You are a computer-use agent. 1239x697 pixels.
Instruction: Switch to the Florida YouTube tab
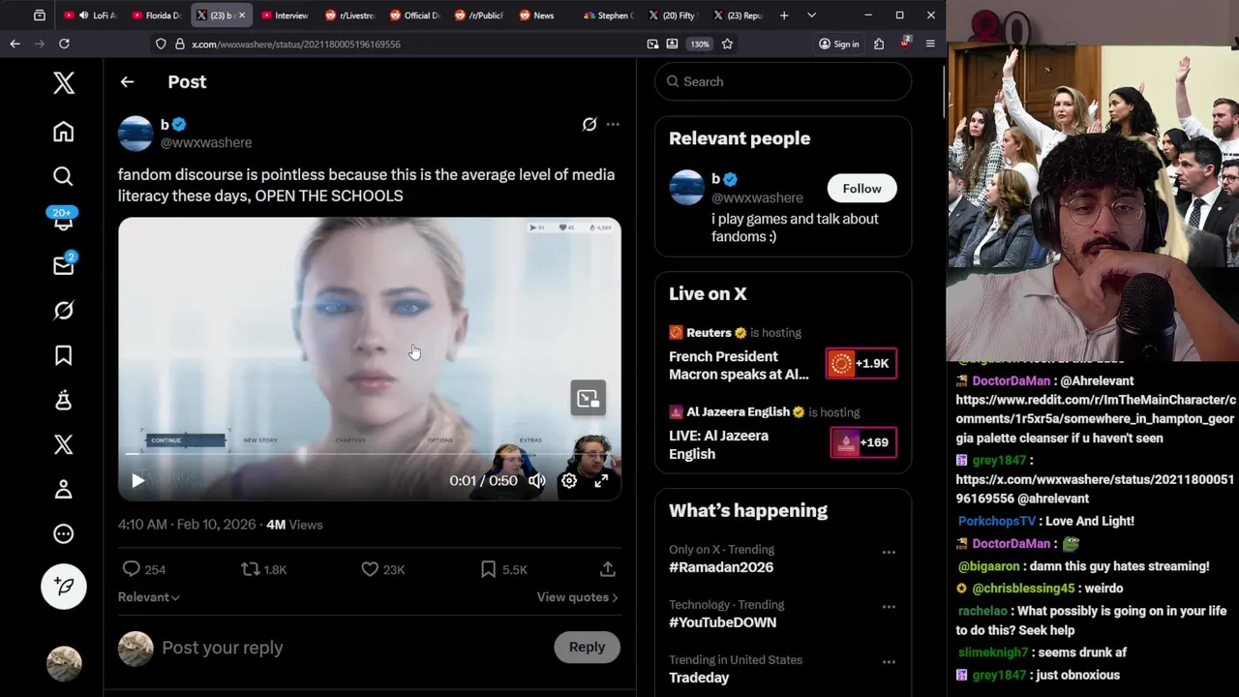pyautogui.click(x=157, y=15)
